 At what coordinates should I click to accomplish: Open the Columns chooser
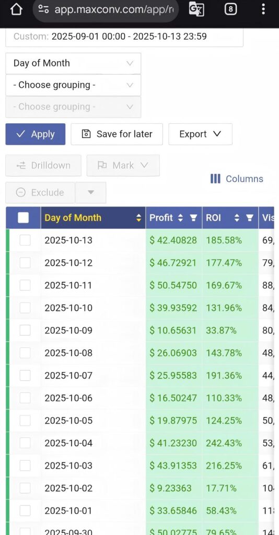coord(237,179)
